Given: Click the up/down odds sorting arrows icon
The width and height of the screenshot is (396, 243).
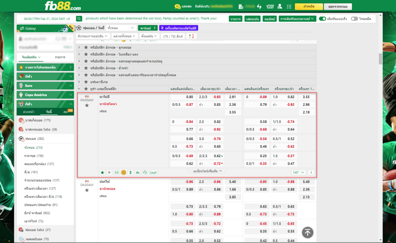Looking at the screenshot, I should 191,36.
